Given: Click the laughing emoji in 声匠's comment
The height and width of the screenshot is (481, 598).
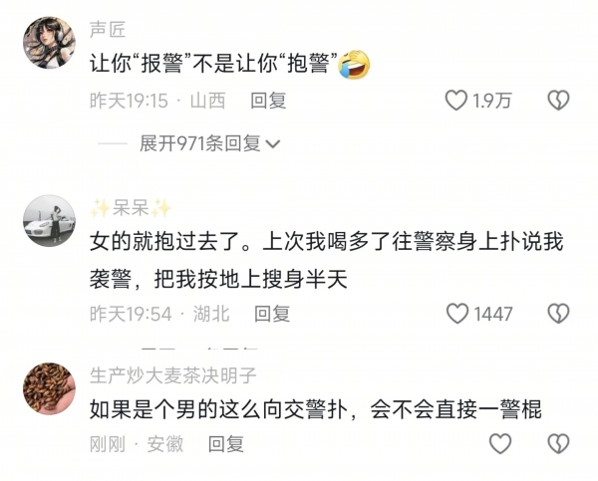Looking at the screenshot, I should click(x=354, y=64).
